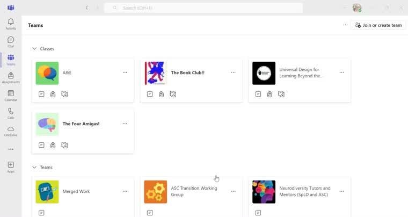Click the Search box

click(x=204, y=8)
